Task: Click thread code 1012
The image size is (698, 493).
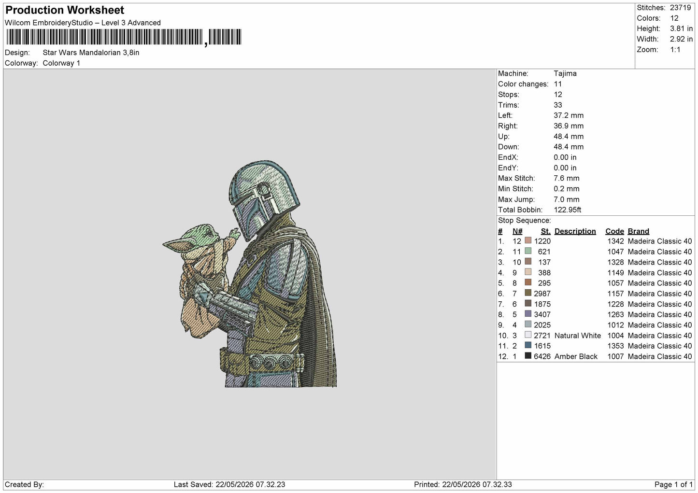Action: point(615,325)
